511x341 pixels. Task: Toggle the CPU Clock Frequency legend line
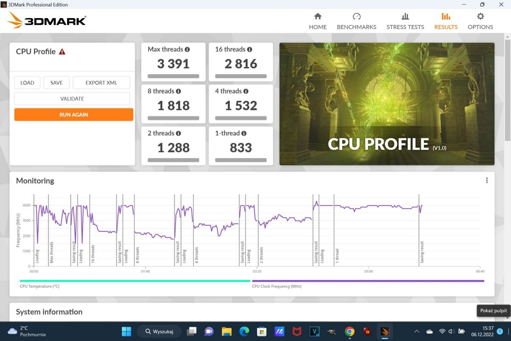click(x=368, y=281)
